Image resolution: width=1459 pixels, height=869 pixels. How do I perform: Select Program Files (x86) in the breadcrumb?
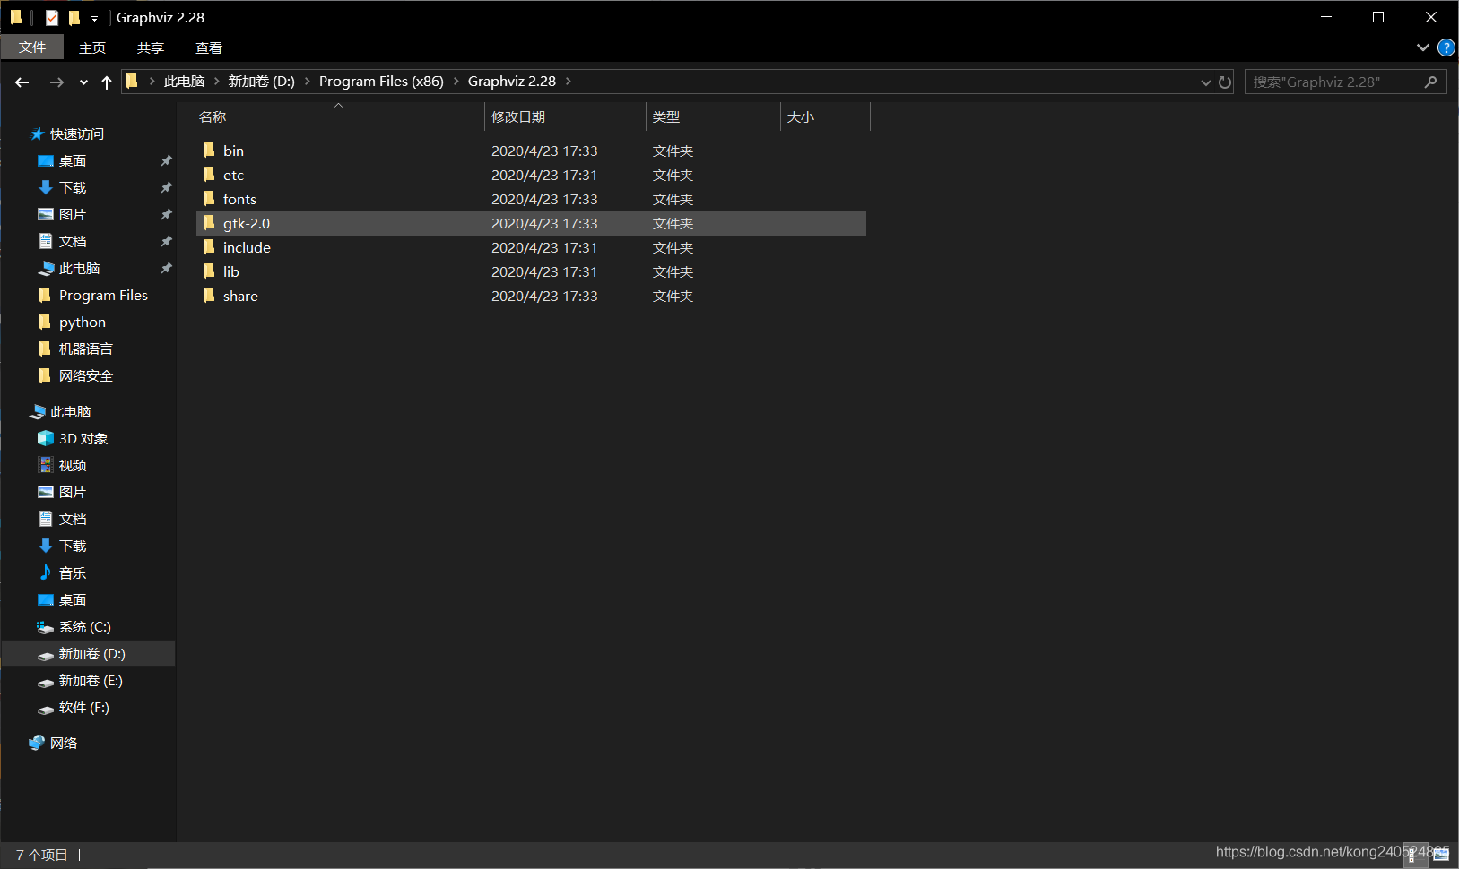[x=381, y=82]
